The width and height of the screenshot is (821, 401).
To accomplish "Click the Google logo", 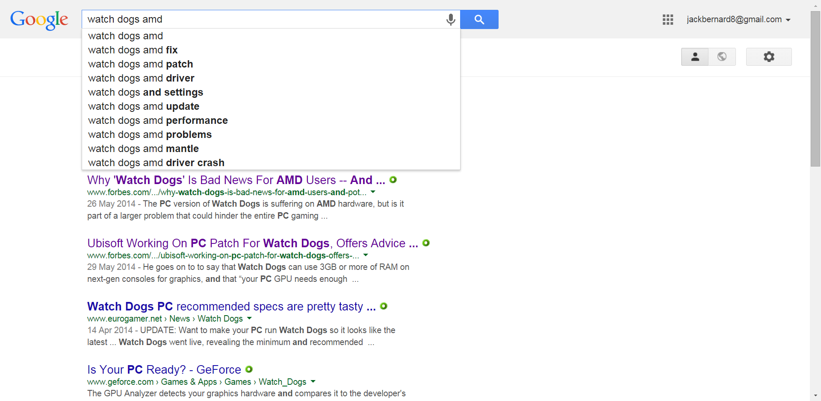I will tap(39, 20).
